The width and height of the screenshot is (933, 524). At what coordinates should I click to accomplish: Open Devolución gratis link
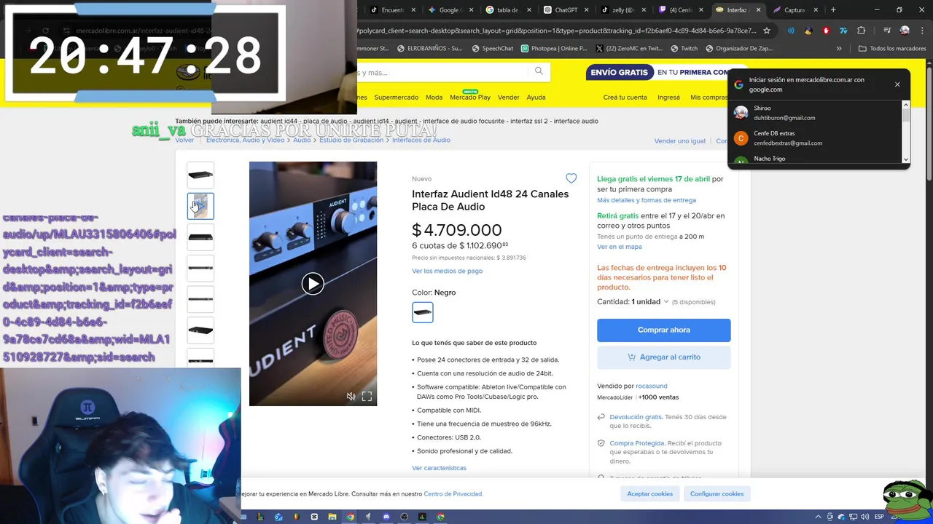point(636,417)
